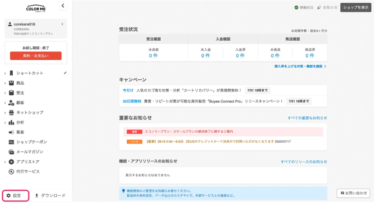This screenshot has height=207, width=374.
Task: Open the 未入金 0件 count
Action: [x=205, y=56]
